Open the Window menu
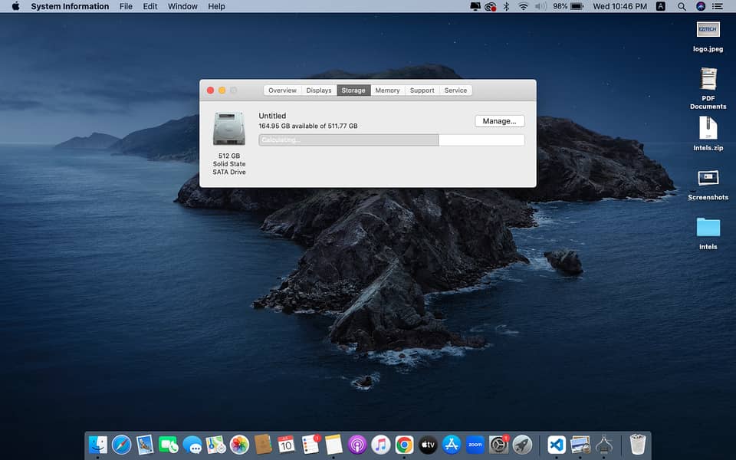 (182, 6)
